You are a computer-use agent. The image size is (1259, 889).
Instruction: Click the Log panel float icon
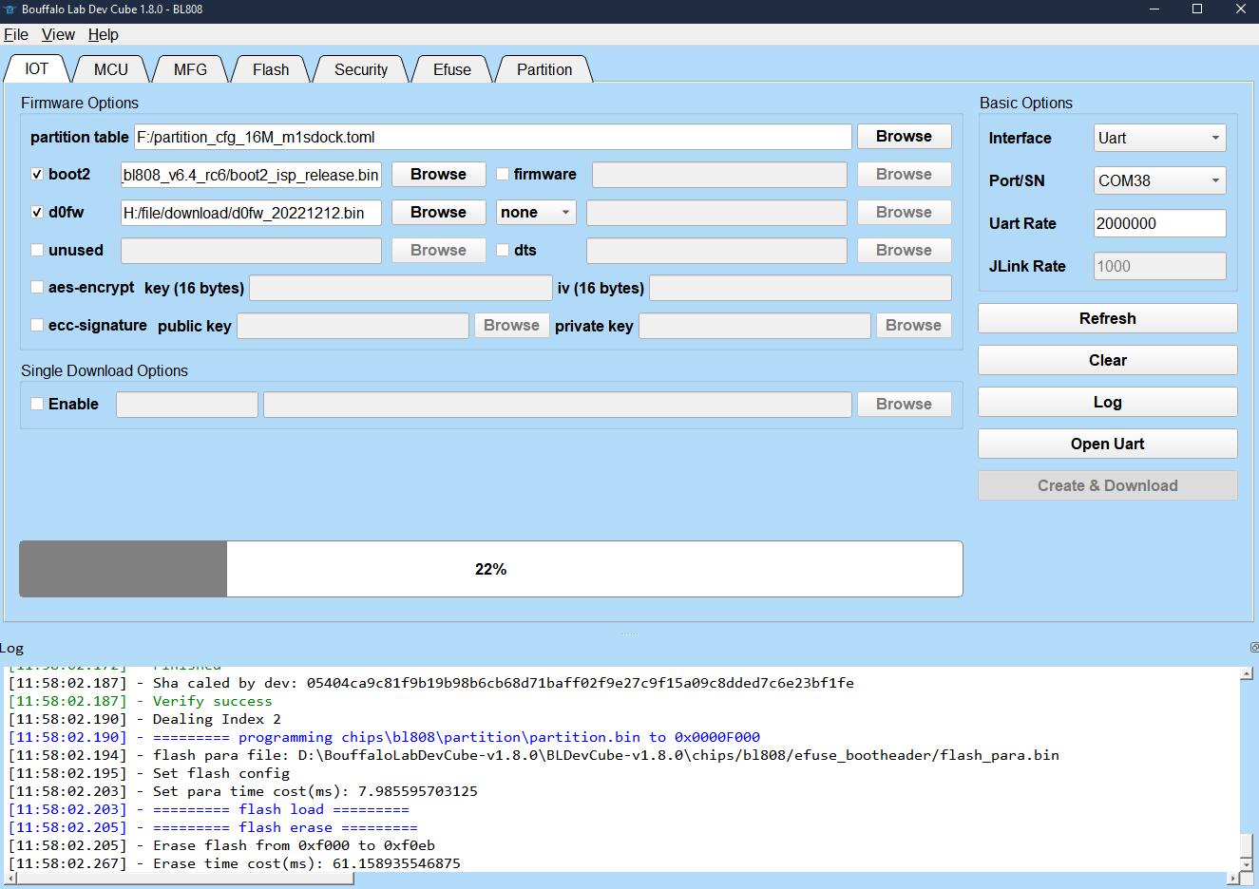click(1253, 648)
